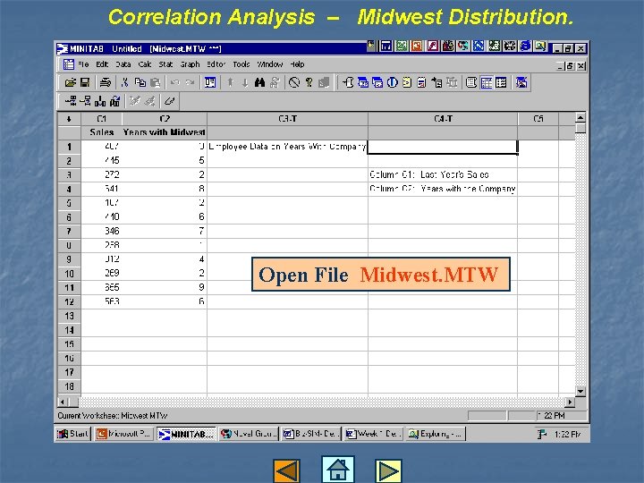
Task: Click the Redo arrow icon
Action: [x=190, y=82]
